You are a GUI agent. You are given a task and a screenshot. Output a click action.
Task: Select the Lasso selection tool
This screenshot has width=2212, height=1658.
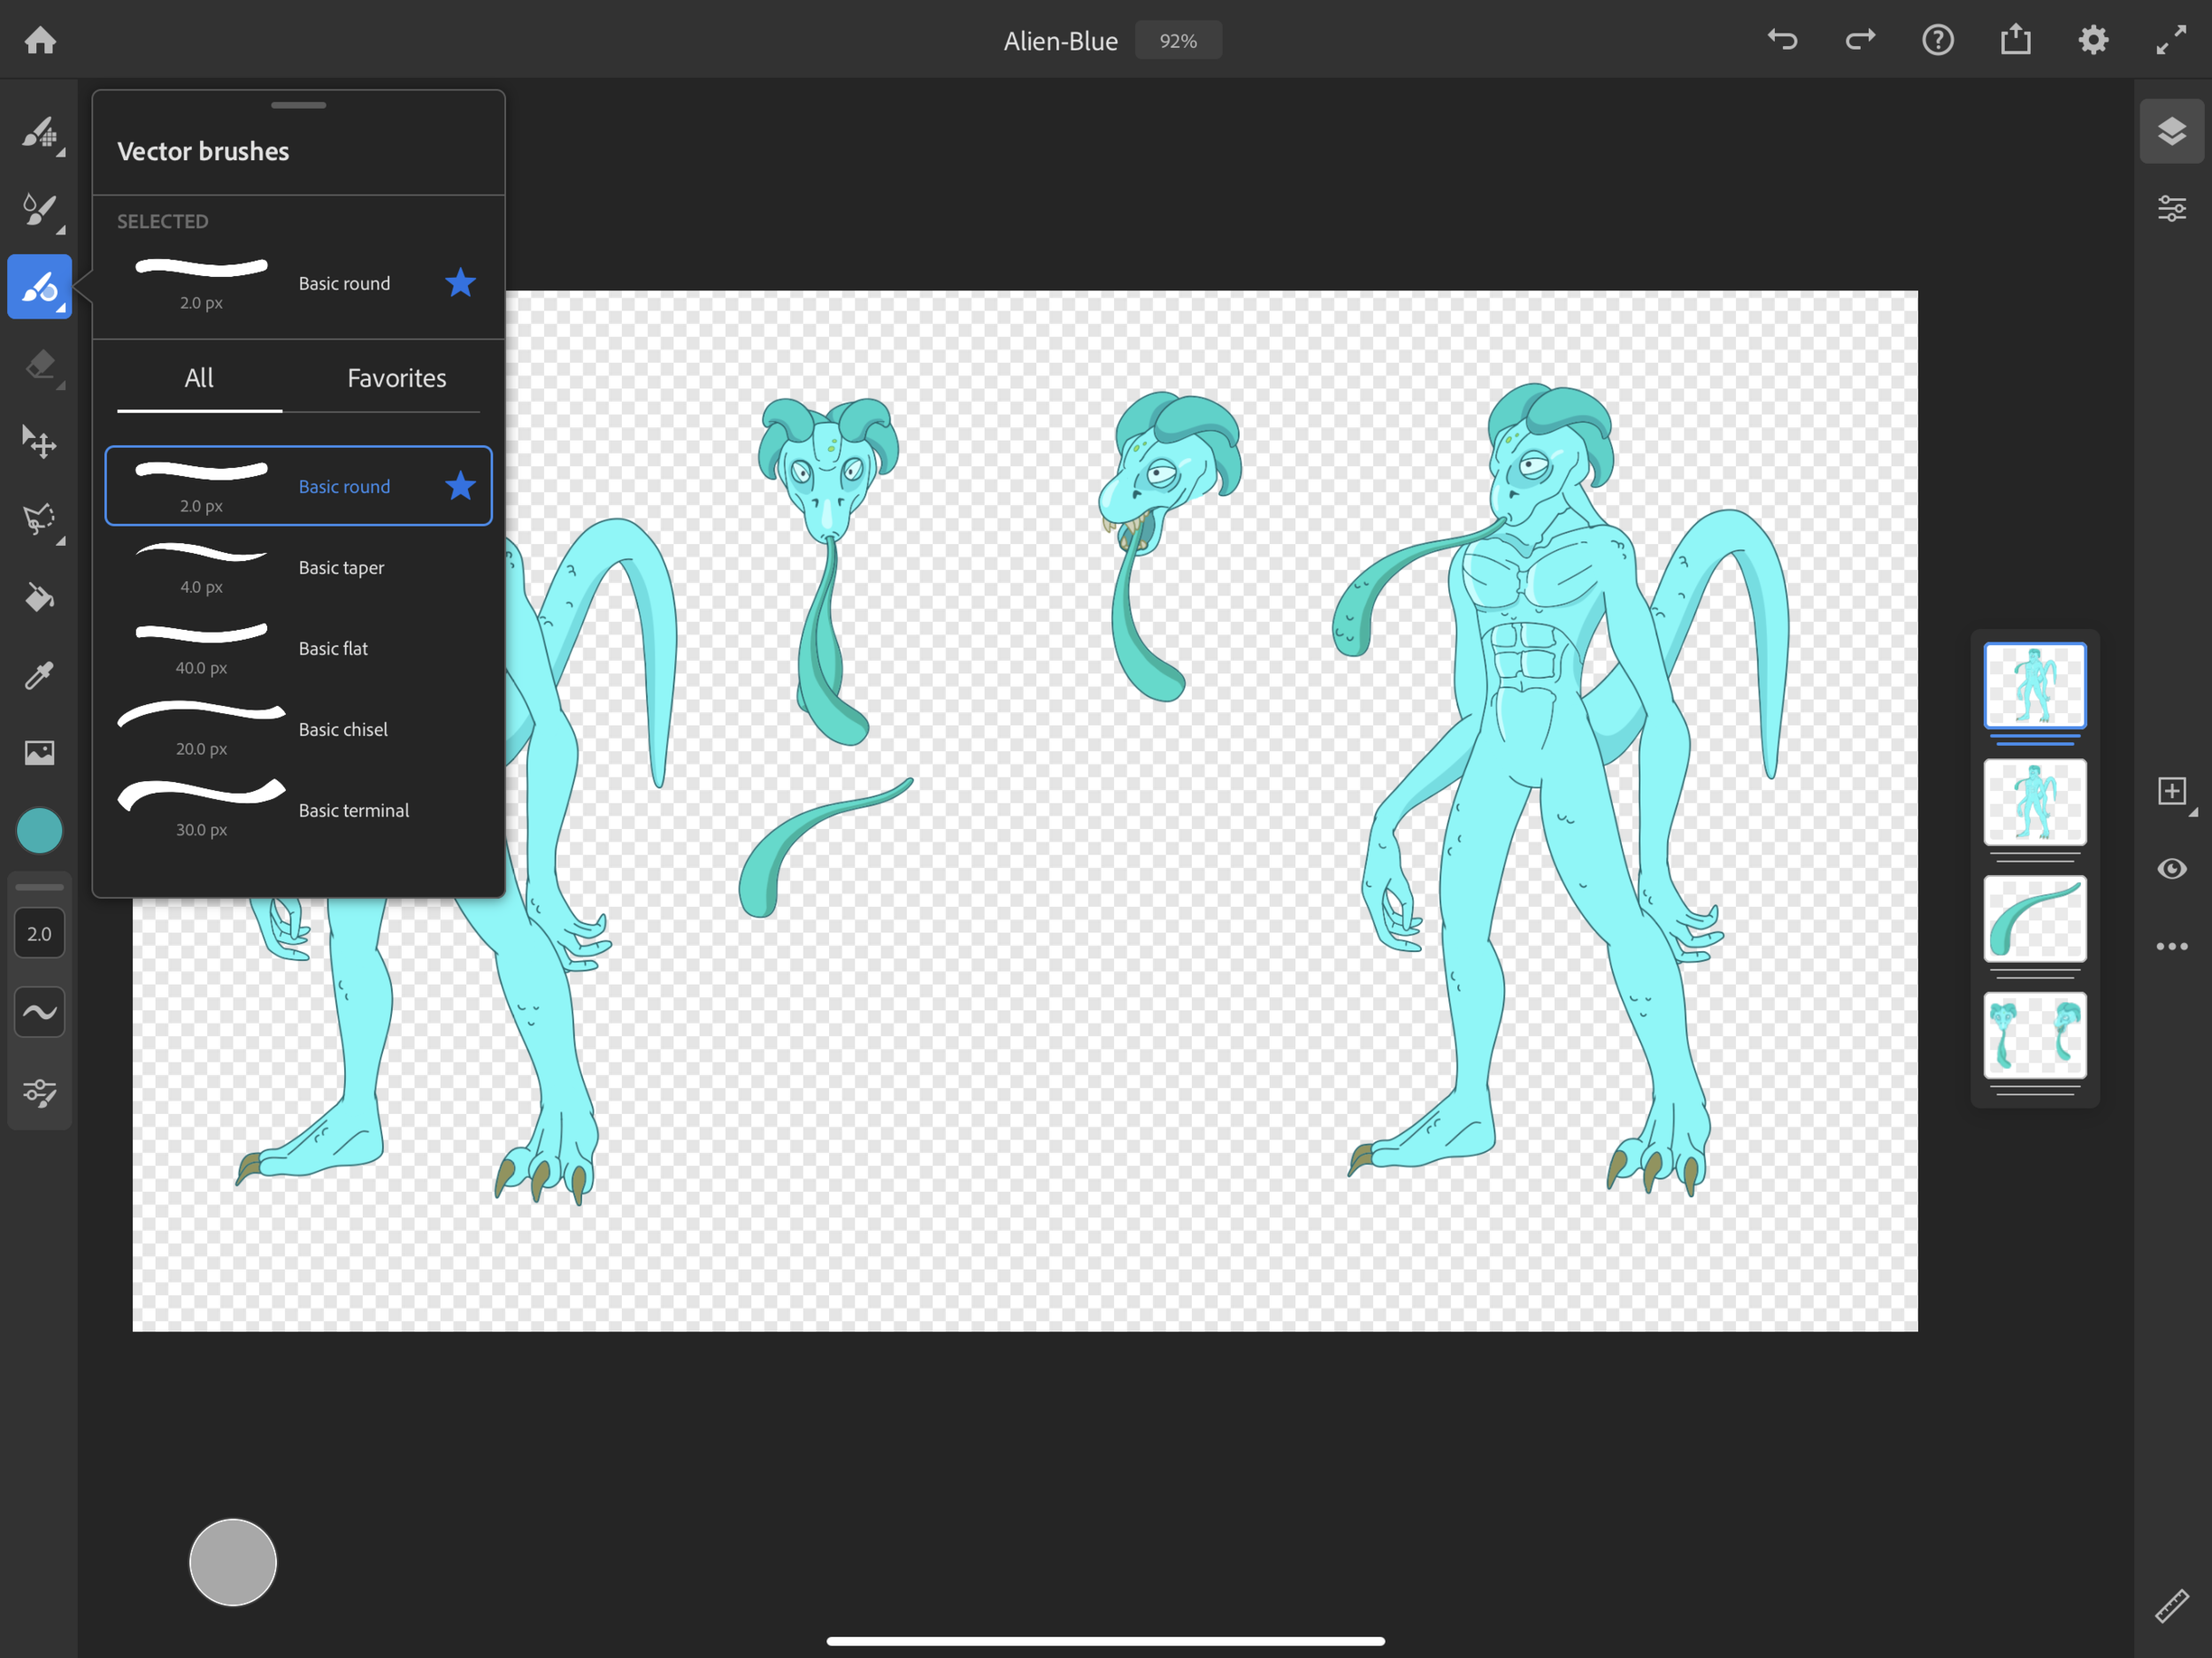[39, 519]
